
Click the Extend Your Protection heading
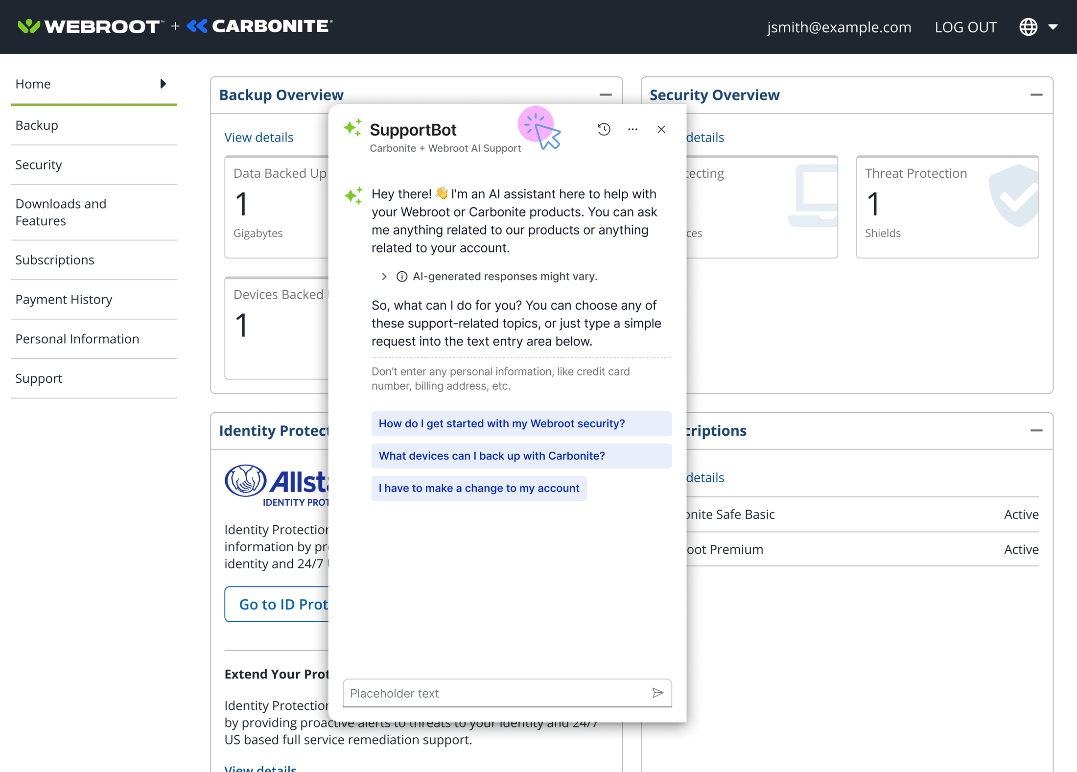[x=277, y=674]
